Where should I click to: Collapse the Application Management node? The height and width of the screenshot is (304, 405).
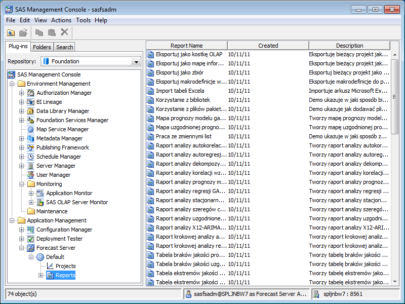click(x=12, y=220)
